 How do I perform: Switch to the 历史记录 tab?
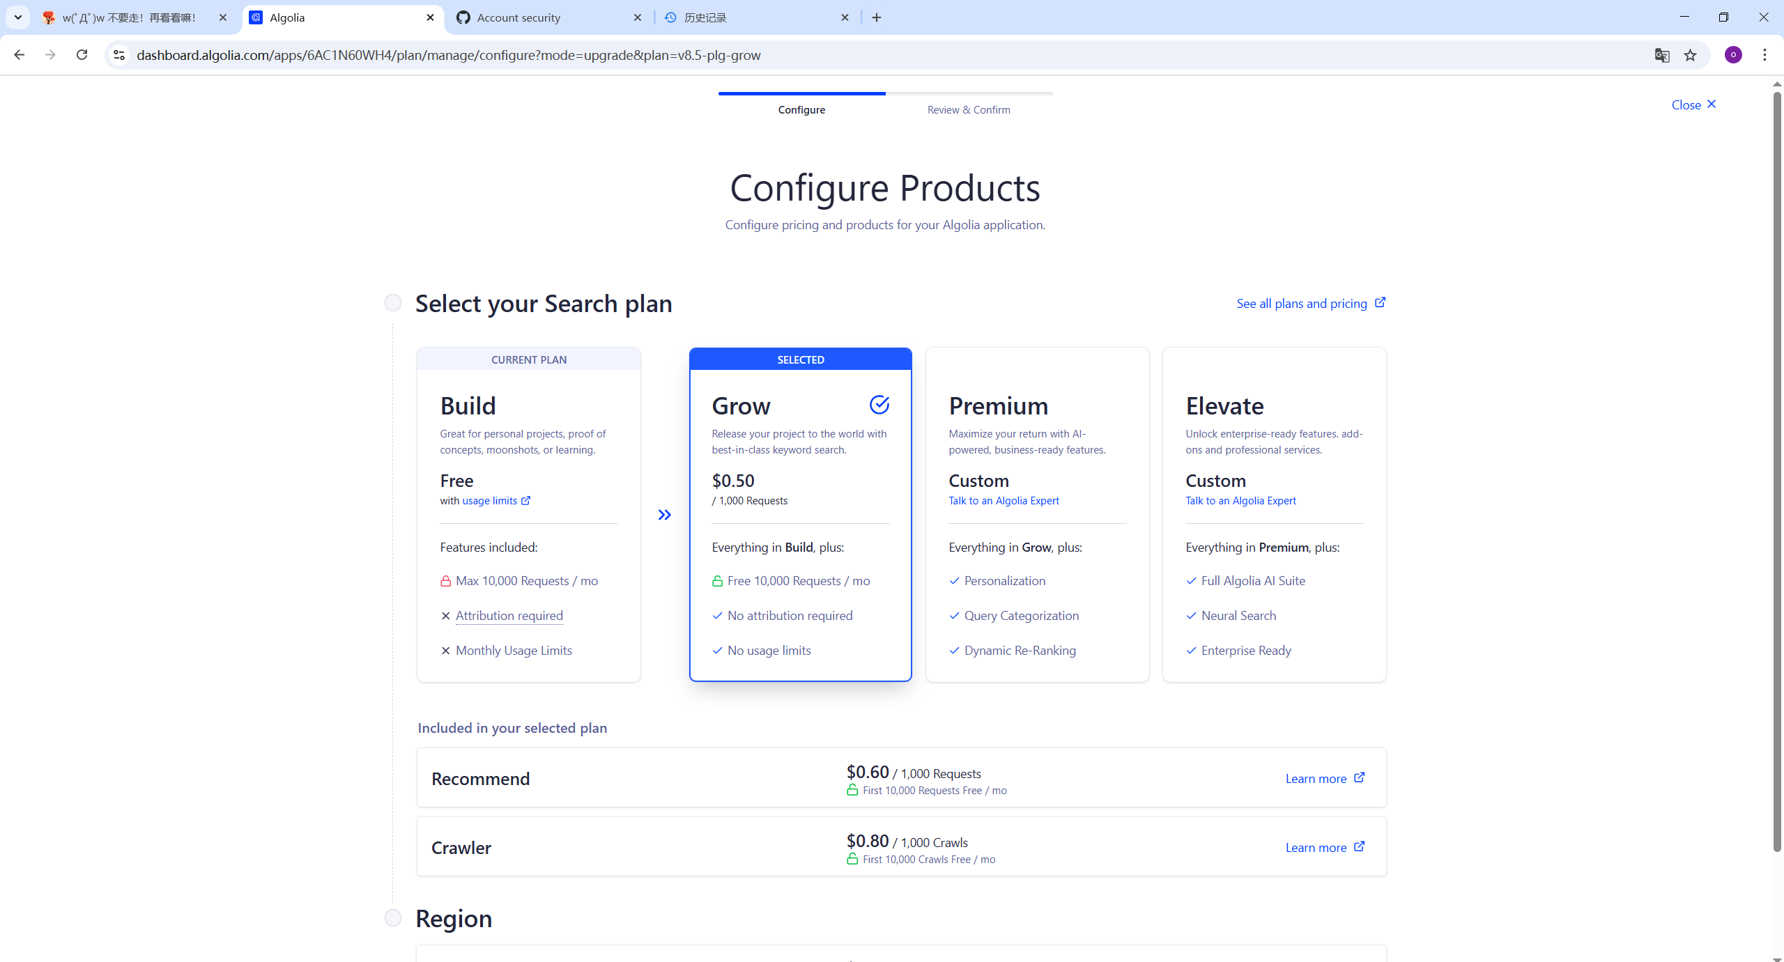(x=758, y=17)
